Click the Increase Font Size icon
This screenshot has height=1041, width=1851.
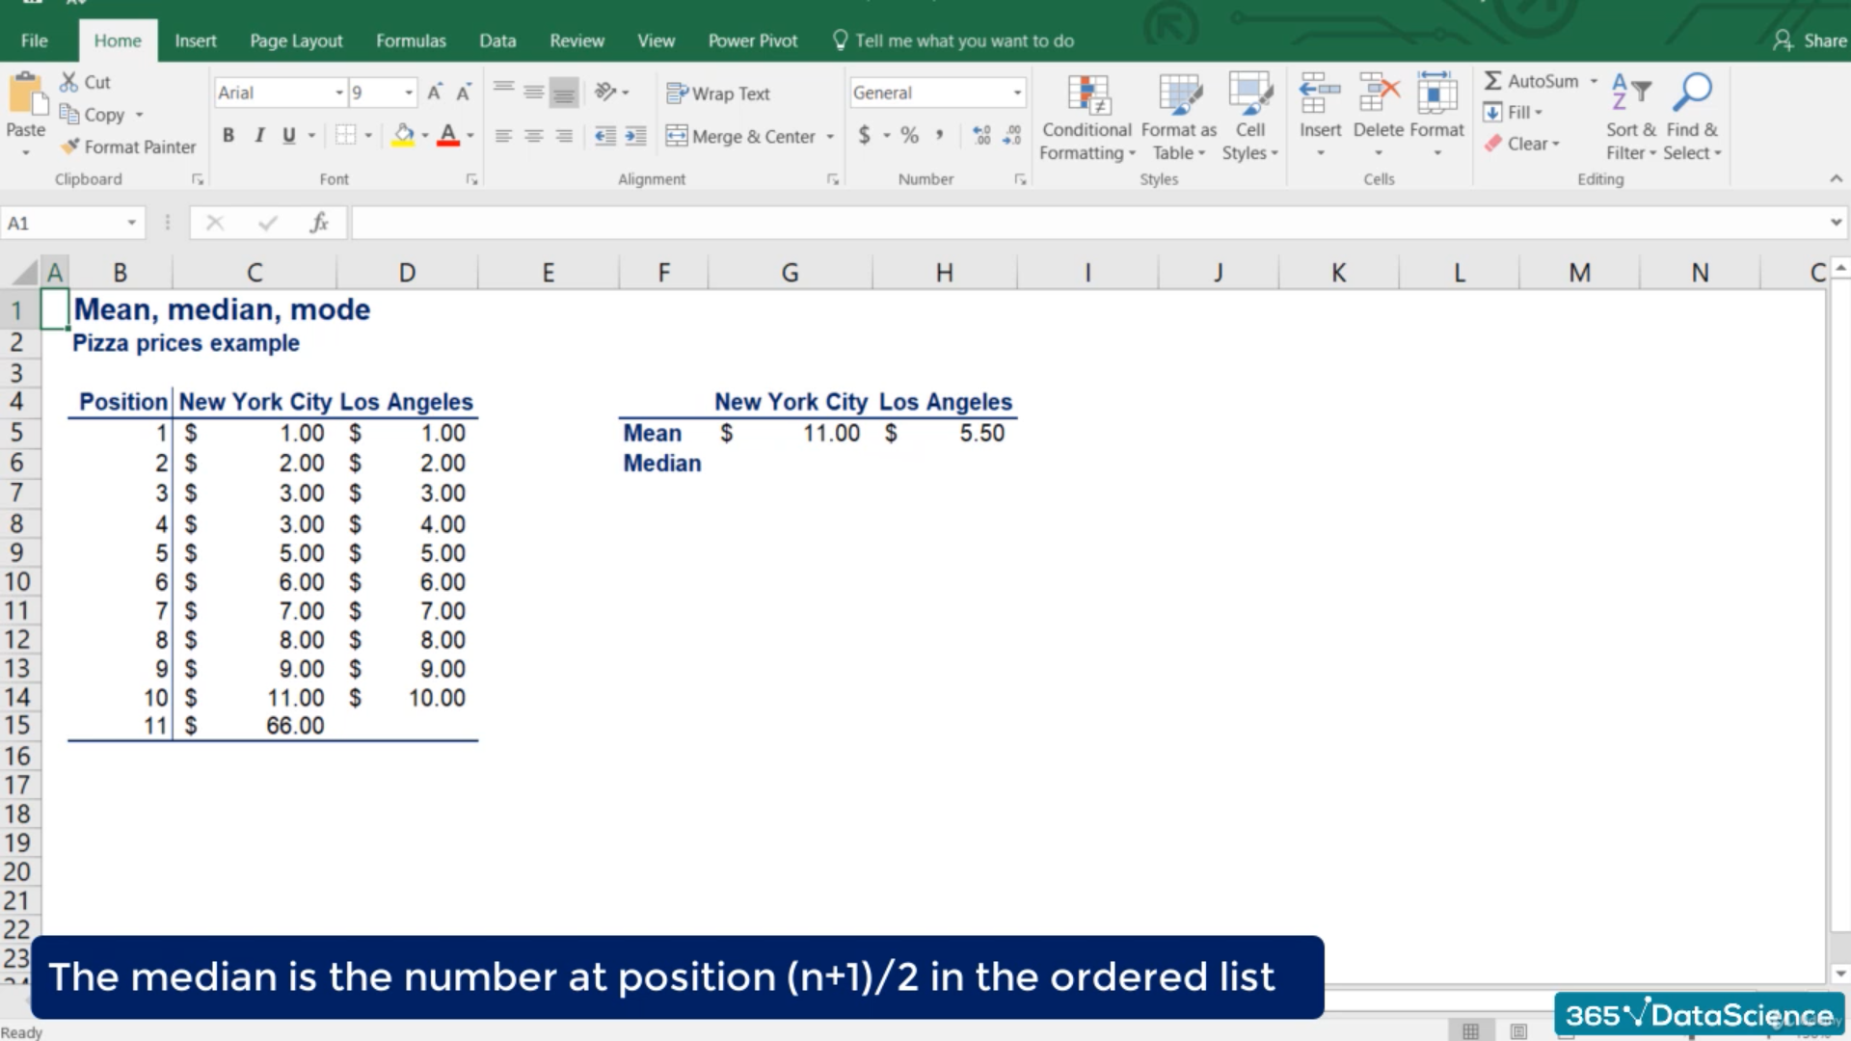click(x=435, y=93)
